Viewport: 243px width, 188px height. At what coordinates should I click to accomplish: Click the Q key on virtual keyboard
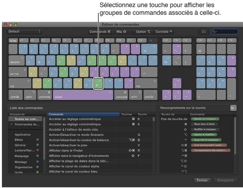coord(30,61)
